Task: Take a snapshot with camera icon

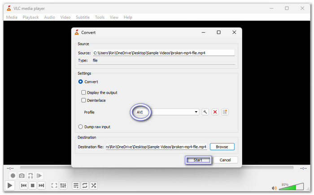Action: (22, 176)
